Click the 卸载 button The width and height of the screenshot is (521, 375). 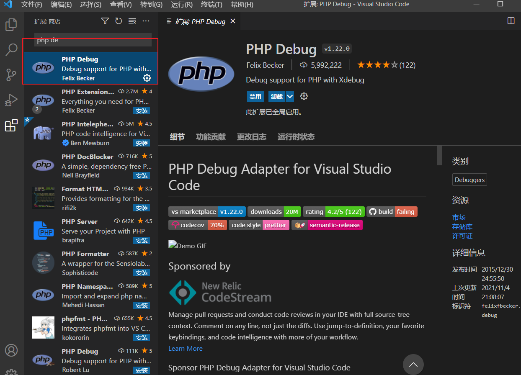click(276, 96)
